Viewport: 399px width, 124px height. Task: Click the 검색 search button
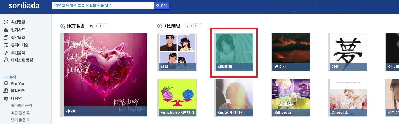tap(162, 6)
